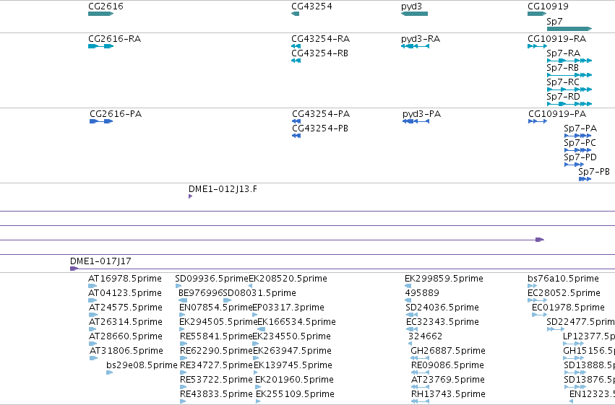
Task: Click the Sp7-PC protein feature
Action: [577, 150]
